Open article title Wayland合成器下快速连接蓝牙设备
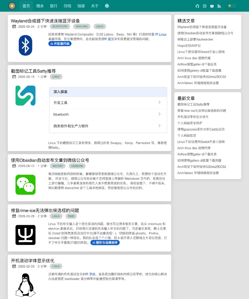Screen dimensions: 249x299 [x=45, y=21]
